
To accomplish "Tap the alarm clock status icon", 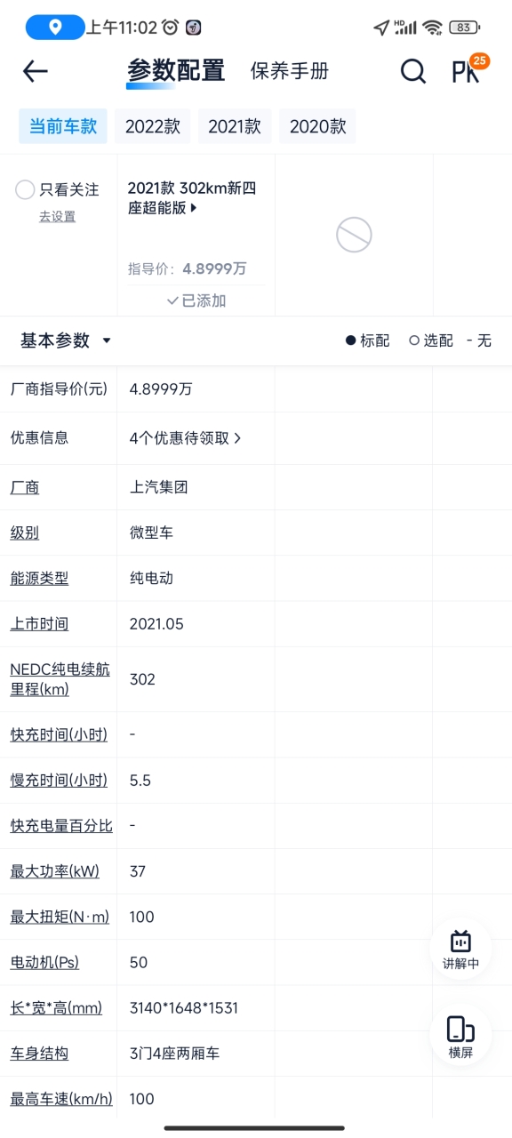I will point(170,28).
